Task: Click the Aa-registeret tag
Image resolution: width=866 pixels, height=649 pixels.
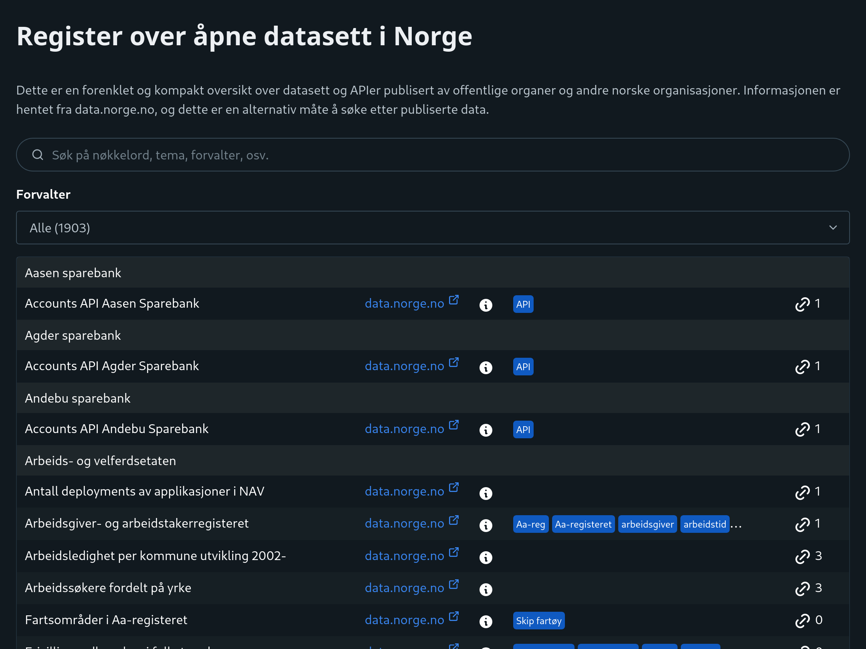Action: coord(583,524)
